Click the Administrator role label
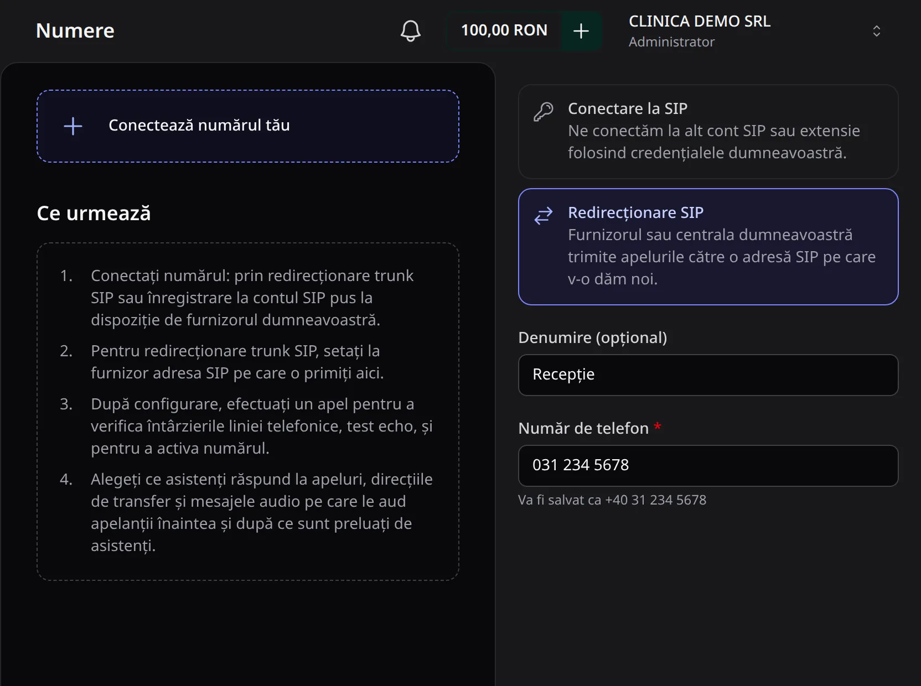 (671, 42)
